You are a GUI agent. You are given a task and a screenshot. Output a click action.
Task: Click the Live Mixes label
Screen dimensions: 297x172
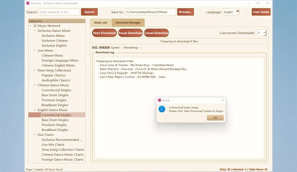pyautogui.click(x=45, y=50)
